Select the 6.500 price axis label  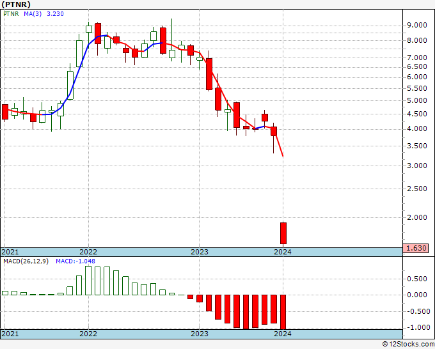click(x=416, y=66)
